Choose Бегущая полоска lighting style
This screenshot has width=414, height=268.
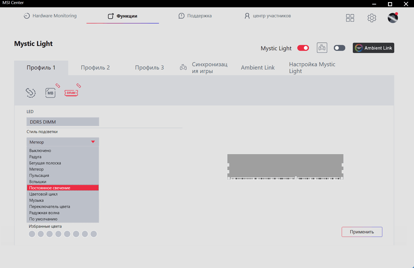point(63,163)
